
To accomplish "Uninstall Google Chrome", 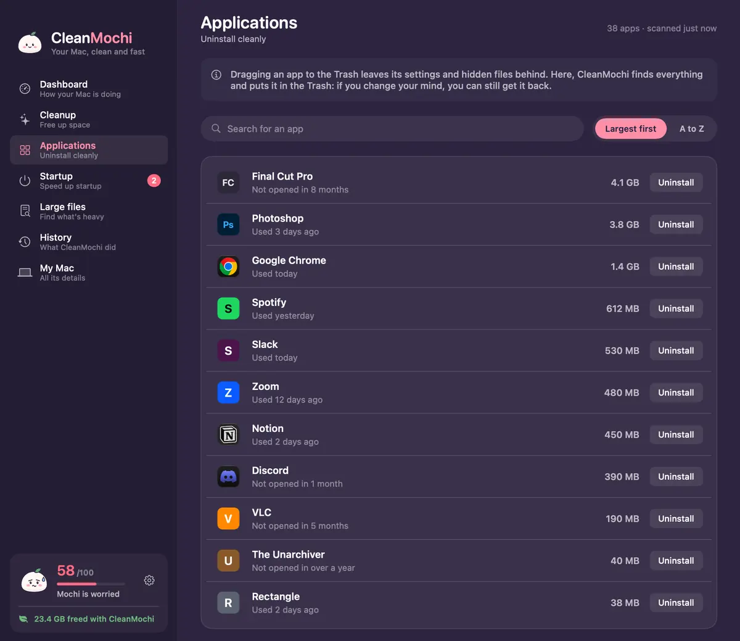I will [676, 267].
